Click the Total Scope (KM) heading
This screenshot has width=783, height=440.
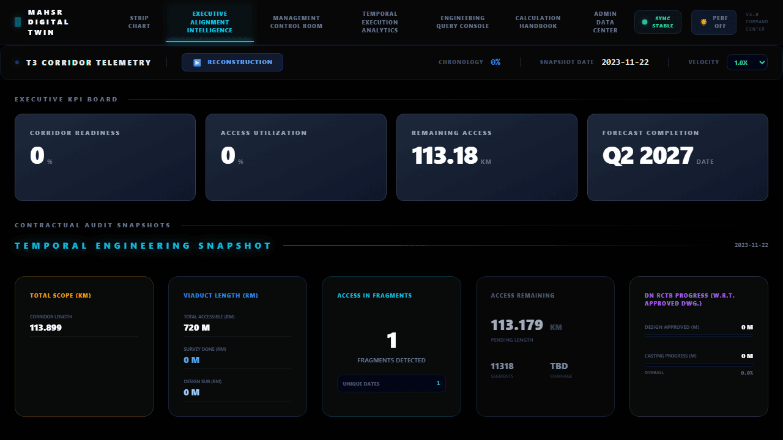(61, 296)
